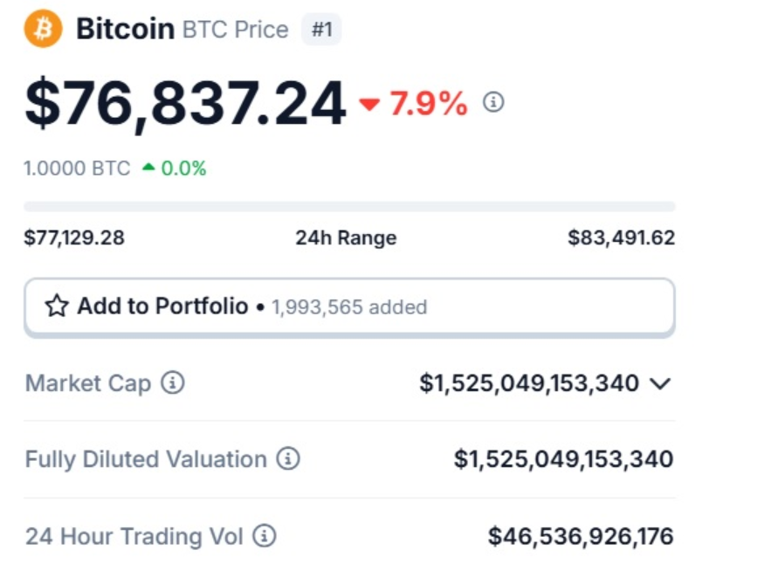Click the orange Bitcoin logo icon

[43, 29]
